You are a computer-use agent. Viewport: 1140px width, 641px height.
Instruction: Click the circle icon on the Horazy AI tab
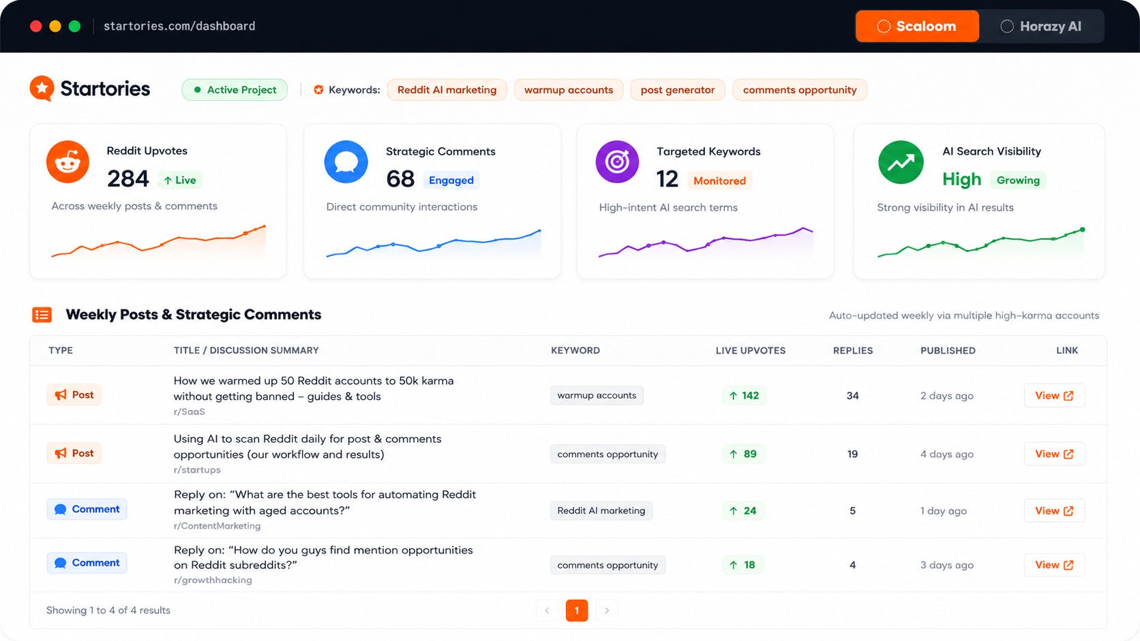pos(1007,27)
